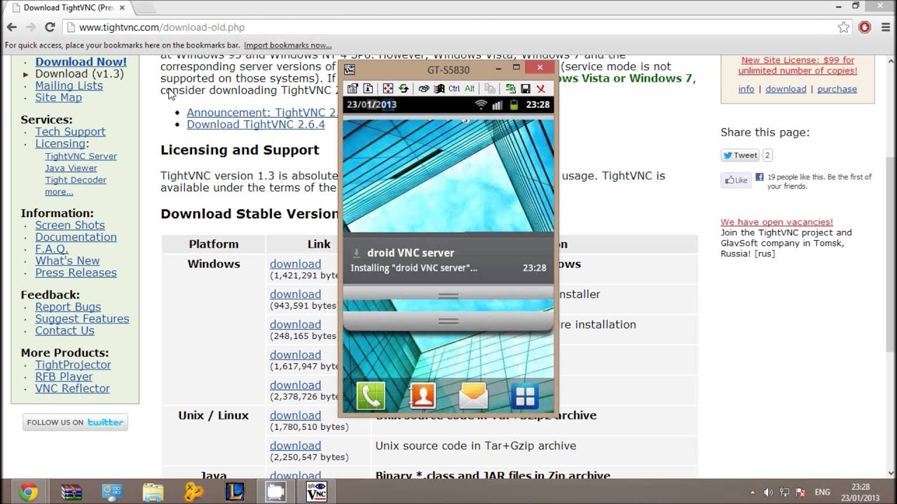
Task: Open VNC Reflector product link
Action: click(x=73, y=389)
